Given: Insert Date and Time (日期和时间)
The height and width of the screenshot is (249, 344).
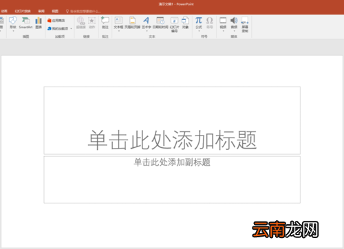Looking at the screenshot, I should pyautogui.click(x=160, y=23).
